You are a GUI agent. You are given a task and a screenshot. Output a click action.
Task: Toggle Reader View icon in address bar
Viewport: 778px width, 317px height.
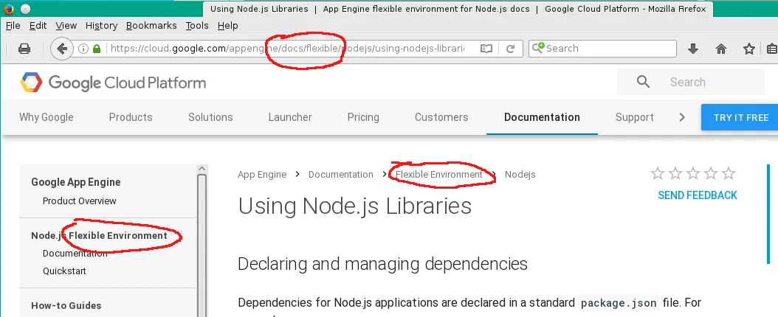(x=486, y=49)
